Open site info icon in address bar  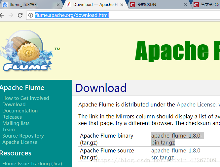(31, 15)
